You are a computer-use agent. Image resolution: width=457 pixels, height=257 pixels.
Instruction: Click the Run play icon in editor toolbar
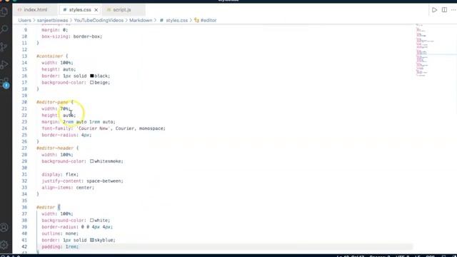[x=434, y=10]
